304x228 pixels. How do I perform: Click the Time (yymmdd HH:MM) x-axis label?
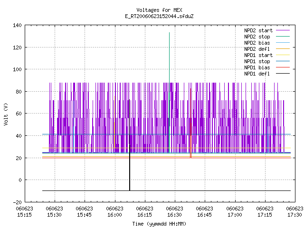tap(159, 224)
